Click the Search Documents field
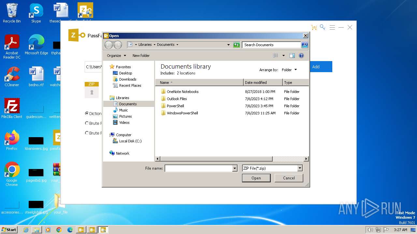This screenshot has width=417, height=234. point(272,45)
